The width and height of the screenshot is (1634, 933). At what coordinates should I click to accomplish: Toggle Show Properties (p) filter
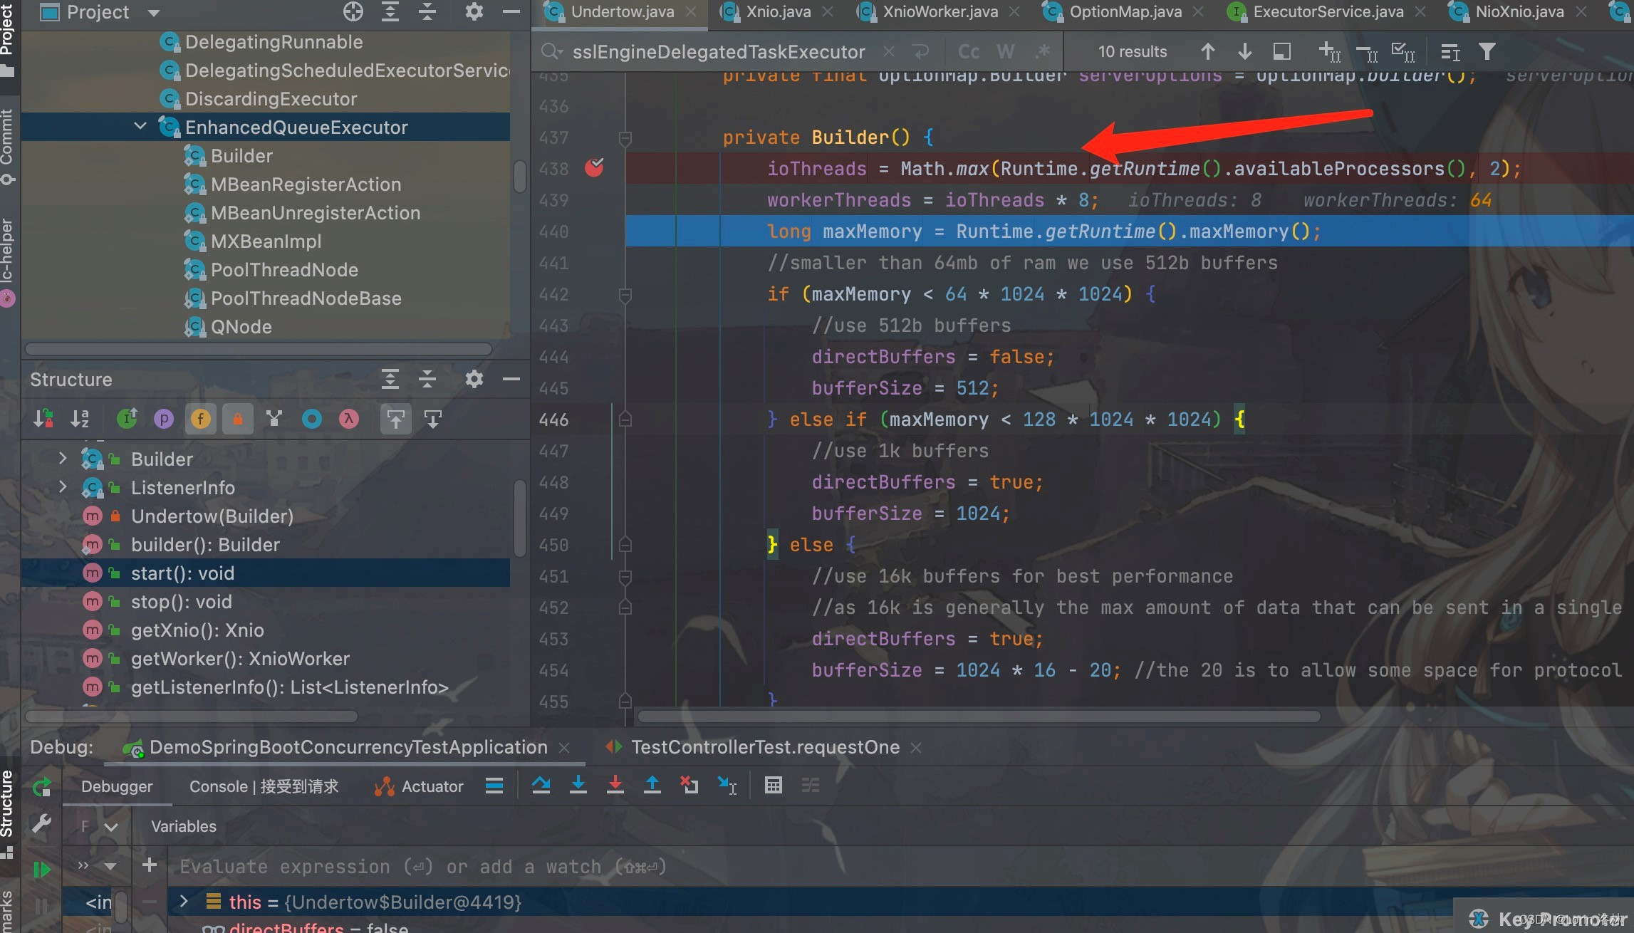coord(163,419)
